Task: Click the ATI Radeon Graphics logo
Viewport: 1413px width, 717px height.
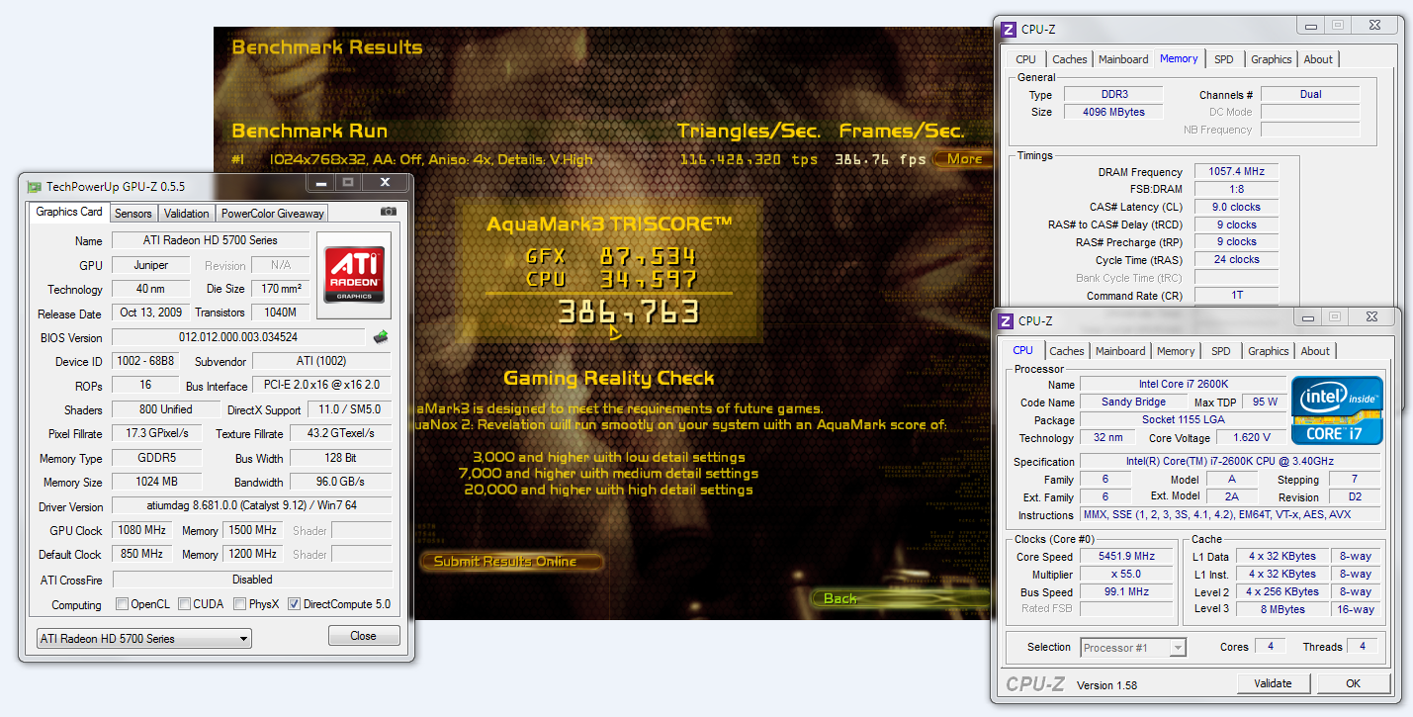Action: coord(354,274)
